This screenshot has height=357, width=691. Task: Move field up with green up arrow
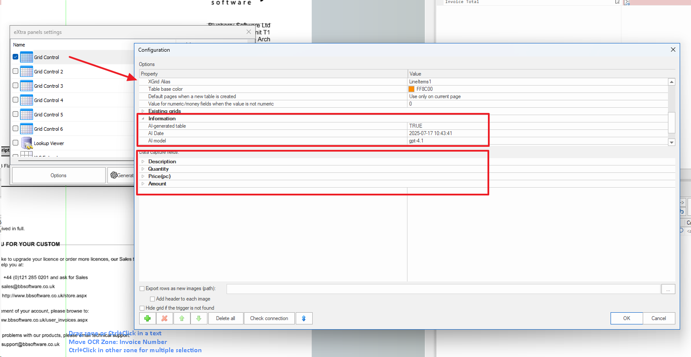coord(182,318)
